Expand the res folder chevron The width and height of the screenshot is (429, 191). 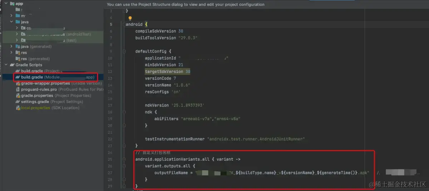coord(12,53)
